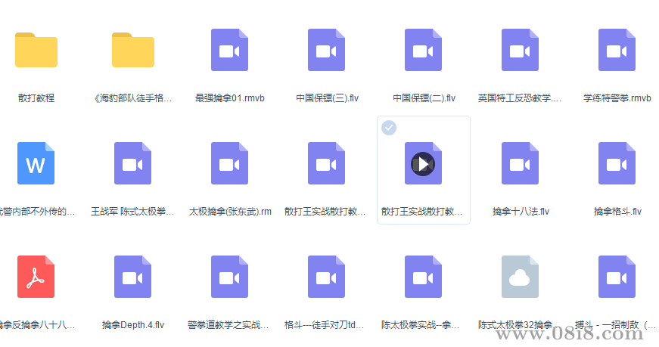
Task: Click the unselected 散打王实战散打教... file name
Action: [325, 212]
